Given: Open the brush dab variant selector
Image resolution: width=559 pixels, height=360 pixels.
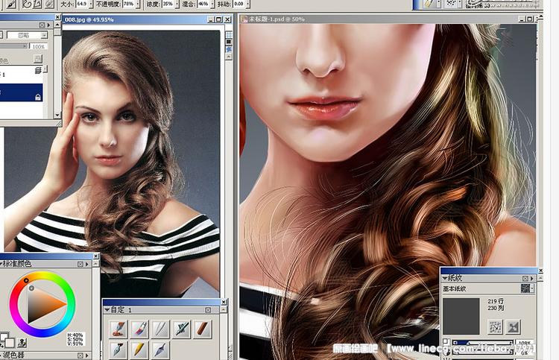Looking at the screenshot, I should click(x=452, y=4).
